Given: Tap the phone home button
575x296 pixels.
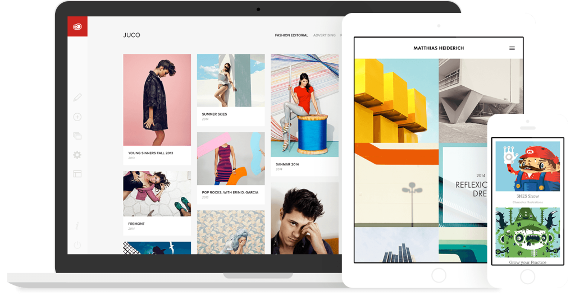Looking at the screenshot, I should (x=528, y=277).
